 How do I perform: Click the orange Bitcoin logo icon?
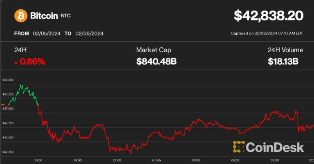coord(21,16)
